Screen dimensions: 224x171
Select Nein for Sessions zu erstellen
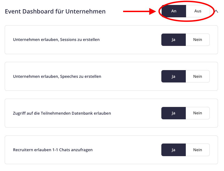point(198,40)
